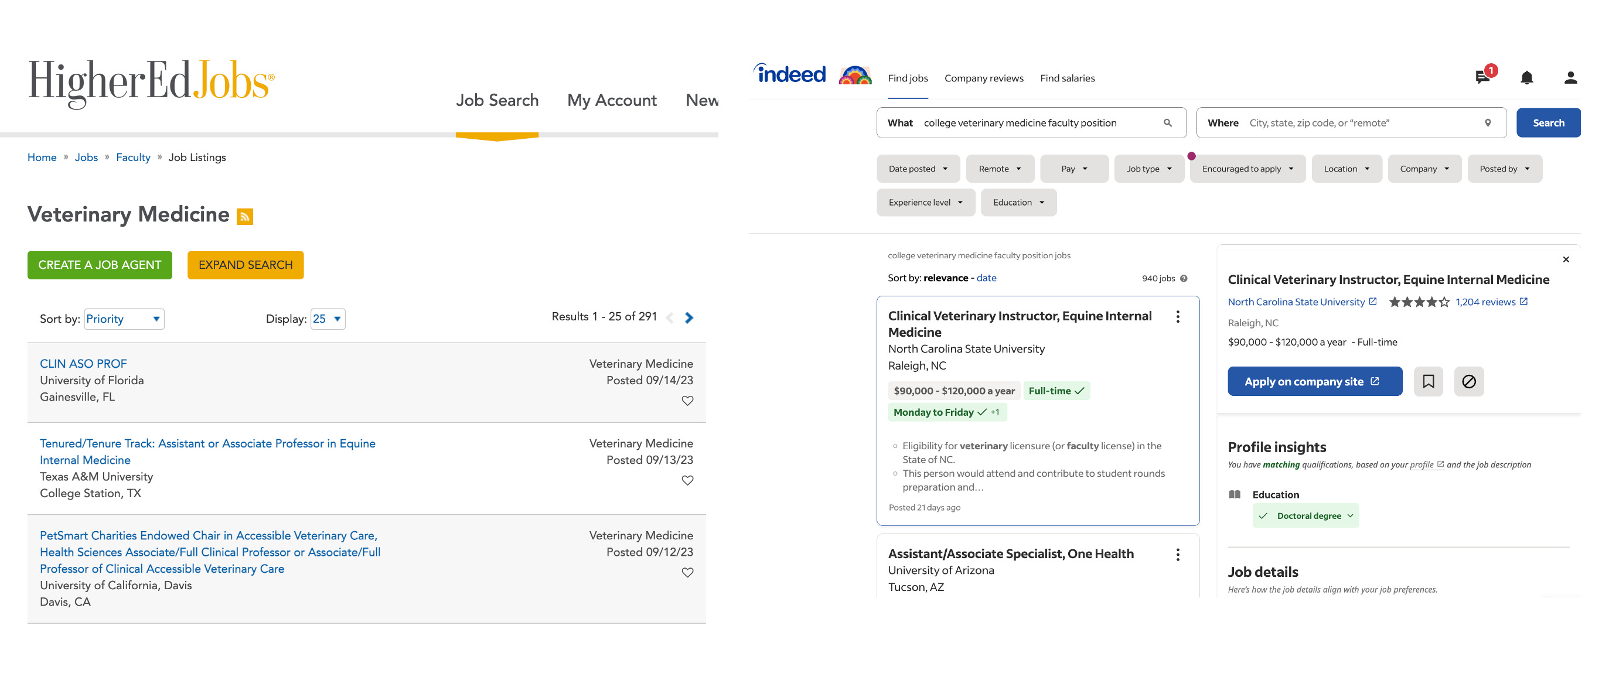1609x677 pixels.
Task: Open the Display 25 results dropdown
Action: 328,319
